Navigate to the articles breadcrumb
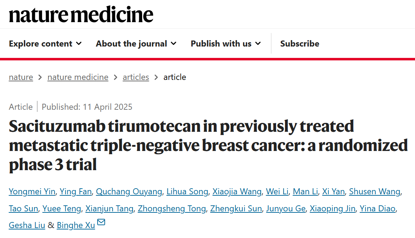This screenshot has width=415, height=238. pos(136,77)
